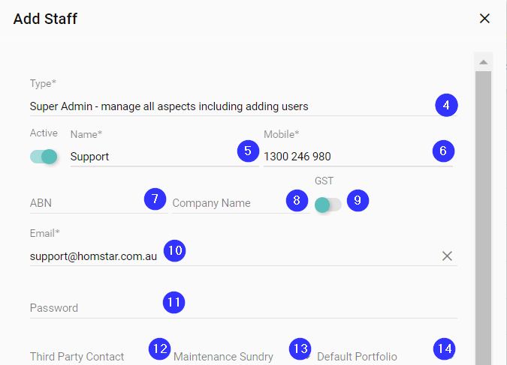Click numbered marker 9 beside GST toggle
Viewport: 507px width, 365px height.
click(358, 200)
